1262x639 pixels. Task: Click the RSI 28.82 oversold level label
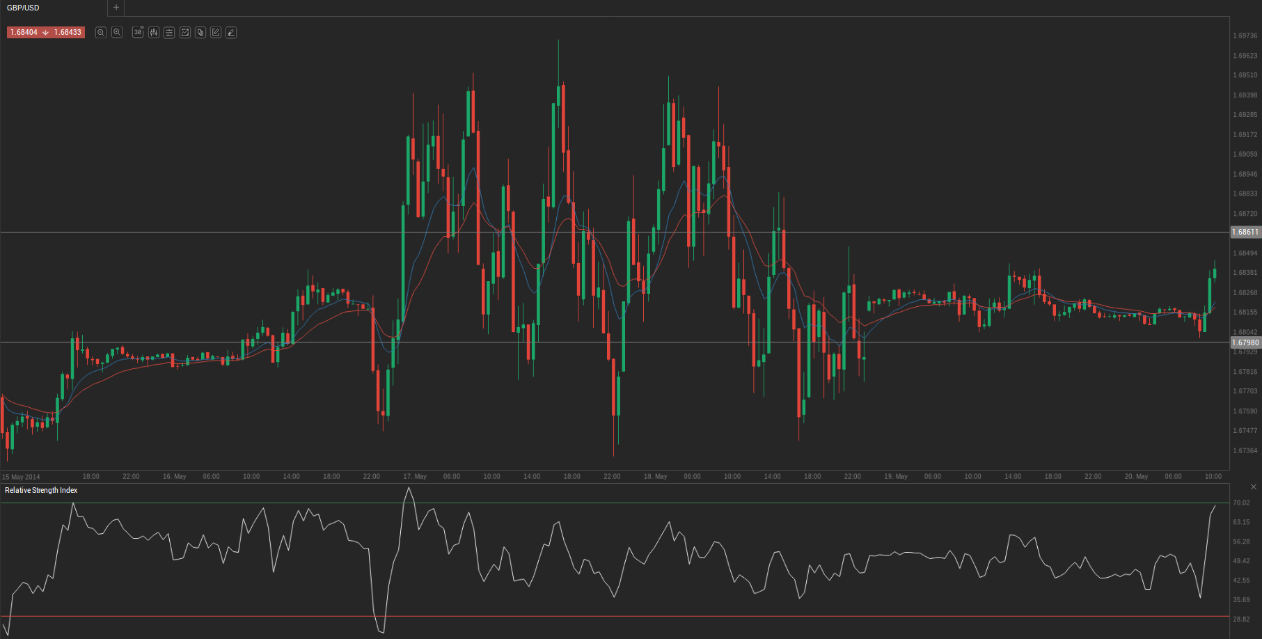coord(1241,619)
